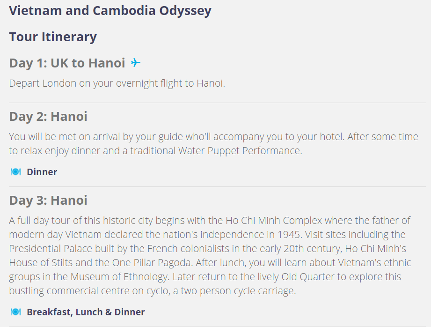This screenshot has height=327, width=431.
Task: Select the Vietnam and Cambodia Odyssey title
Action: 110,11
